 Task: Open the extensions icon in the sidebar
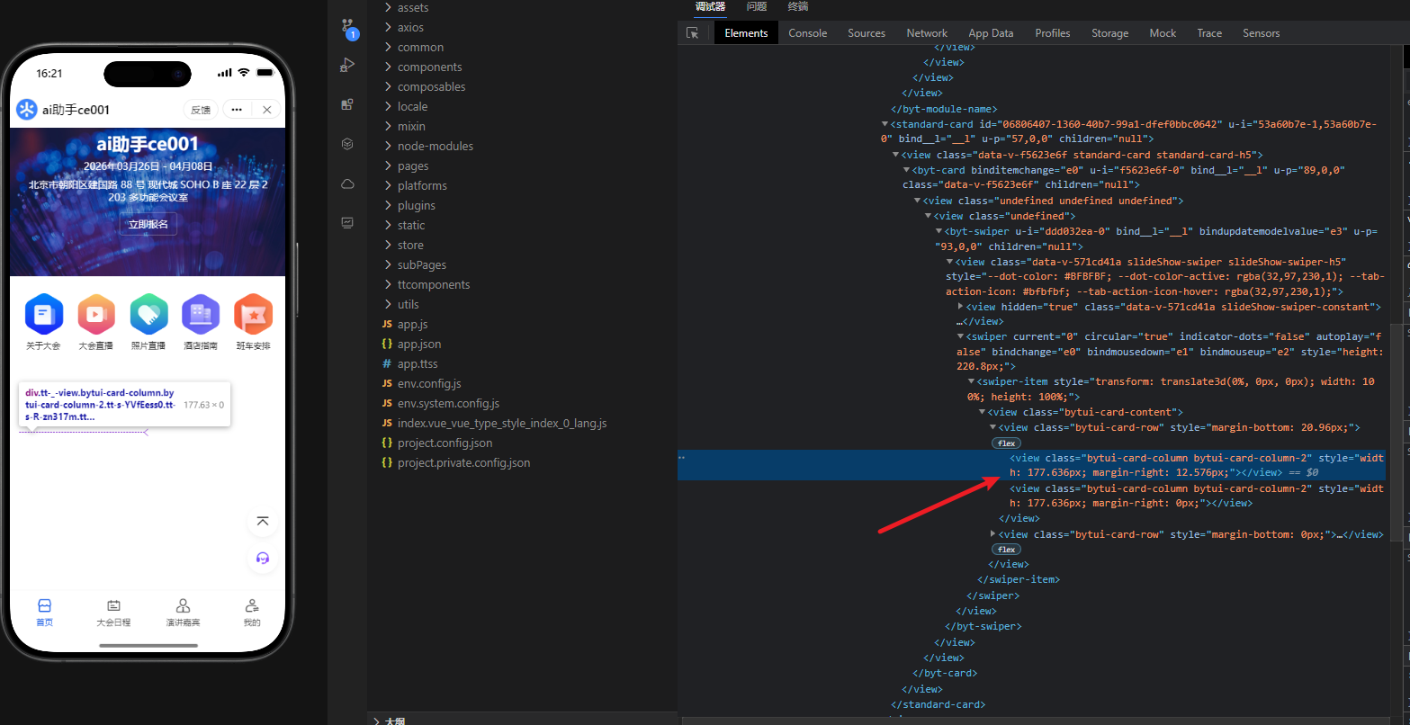[x=347, y=104]
